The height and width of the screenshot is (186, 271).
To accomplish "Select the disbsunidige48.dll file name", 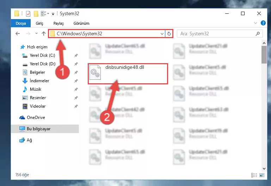I will click(125, 67).
